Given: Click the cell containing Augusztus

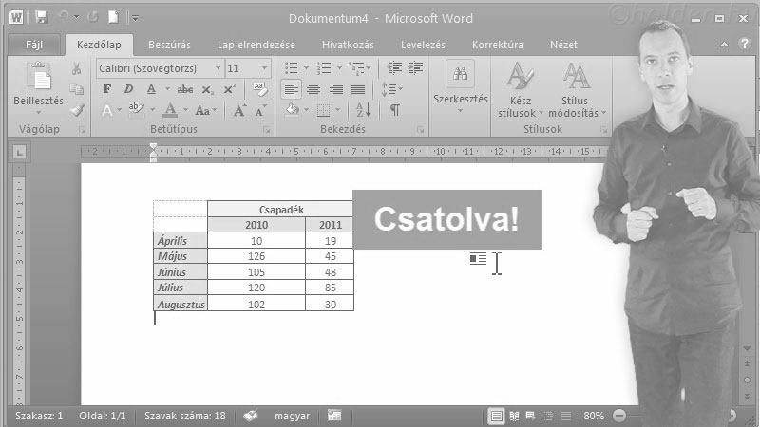Looking at the screenshot, I should pos(180,303).
